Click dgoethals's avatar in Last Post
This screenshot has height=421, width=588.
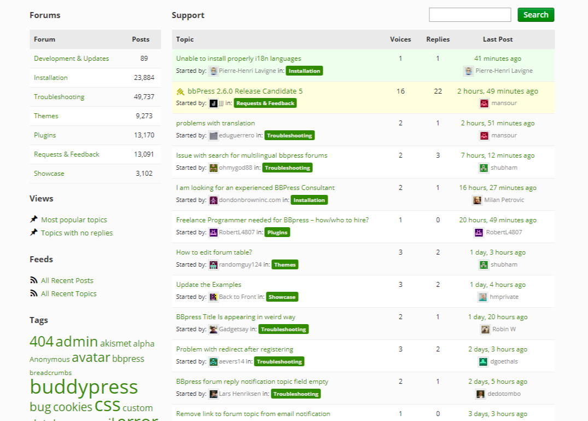point(483,361)
